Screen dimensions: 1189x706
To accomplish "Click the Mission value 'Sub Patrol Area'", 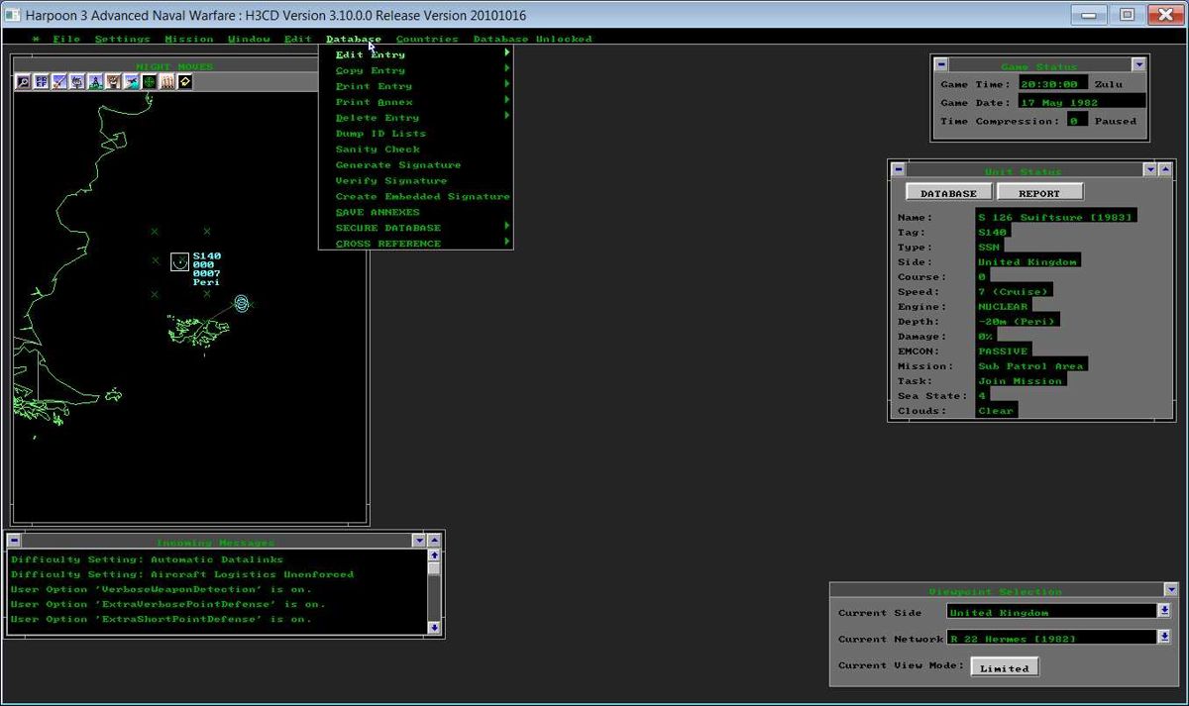I will pos(1030,365).
